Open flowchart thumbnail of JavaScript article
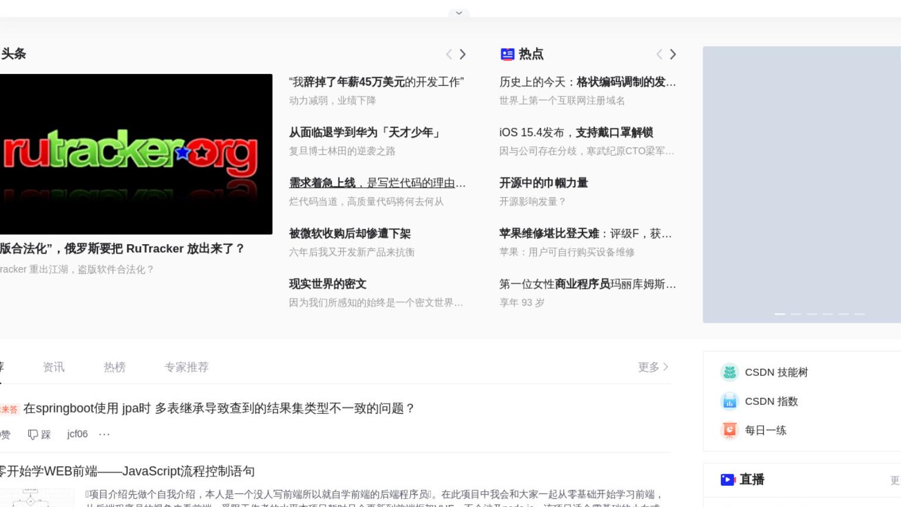 (37, 498)
